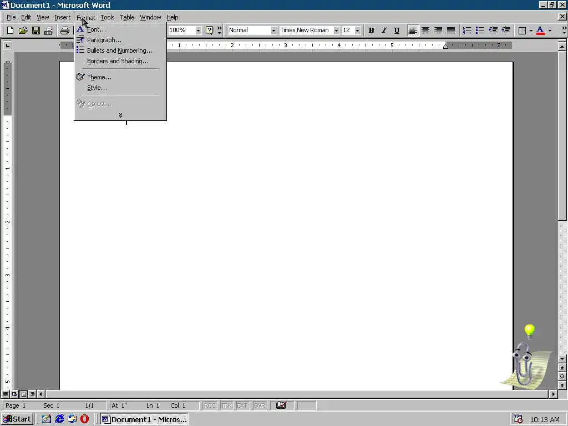Decrease the paragraph indent

point(493,31)
